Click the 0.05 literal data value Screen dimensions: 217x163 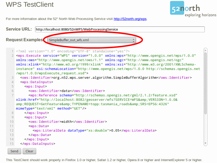(115, 131)
